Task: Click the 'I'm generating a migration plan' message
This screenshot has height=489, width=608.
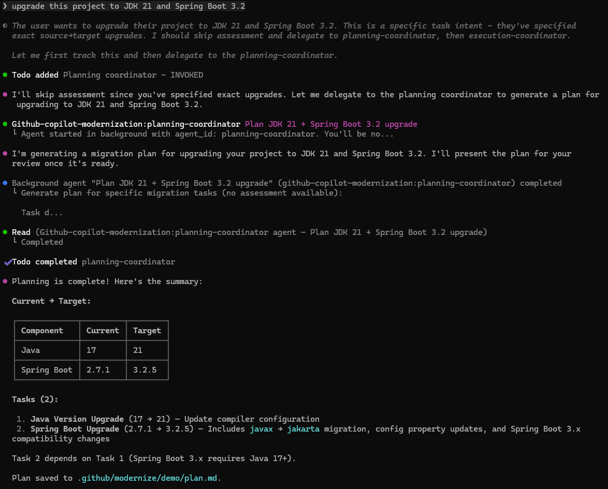Action: (291, 158)
